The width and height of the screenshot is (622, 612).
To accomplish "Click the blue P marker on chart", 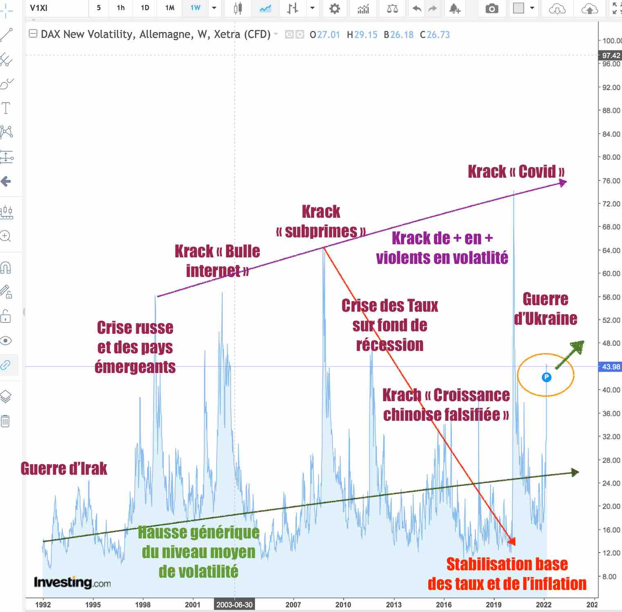I will point(546,377).
